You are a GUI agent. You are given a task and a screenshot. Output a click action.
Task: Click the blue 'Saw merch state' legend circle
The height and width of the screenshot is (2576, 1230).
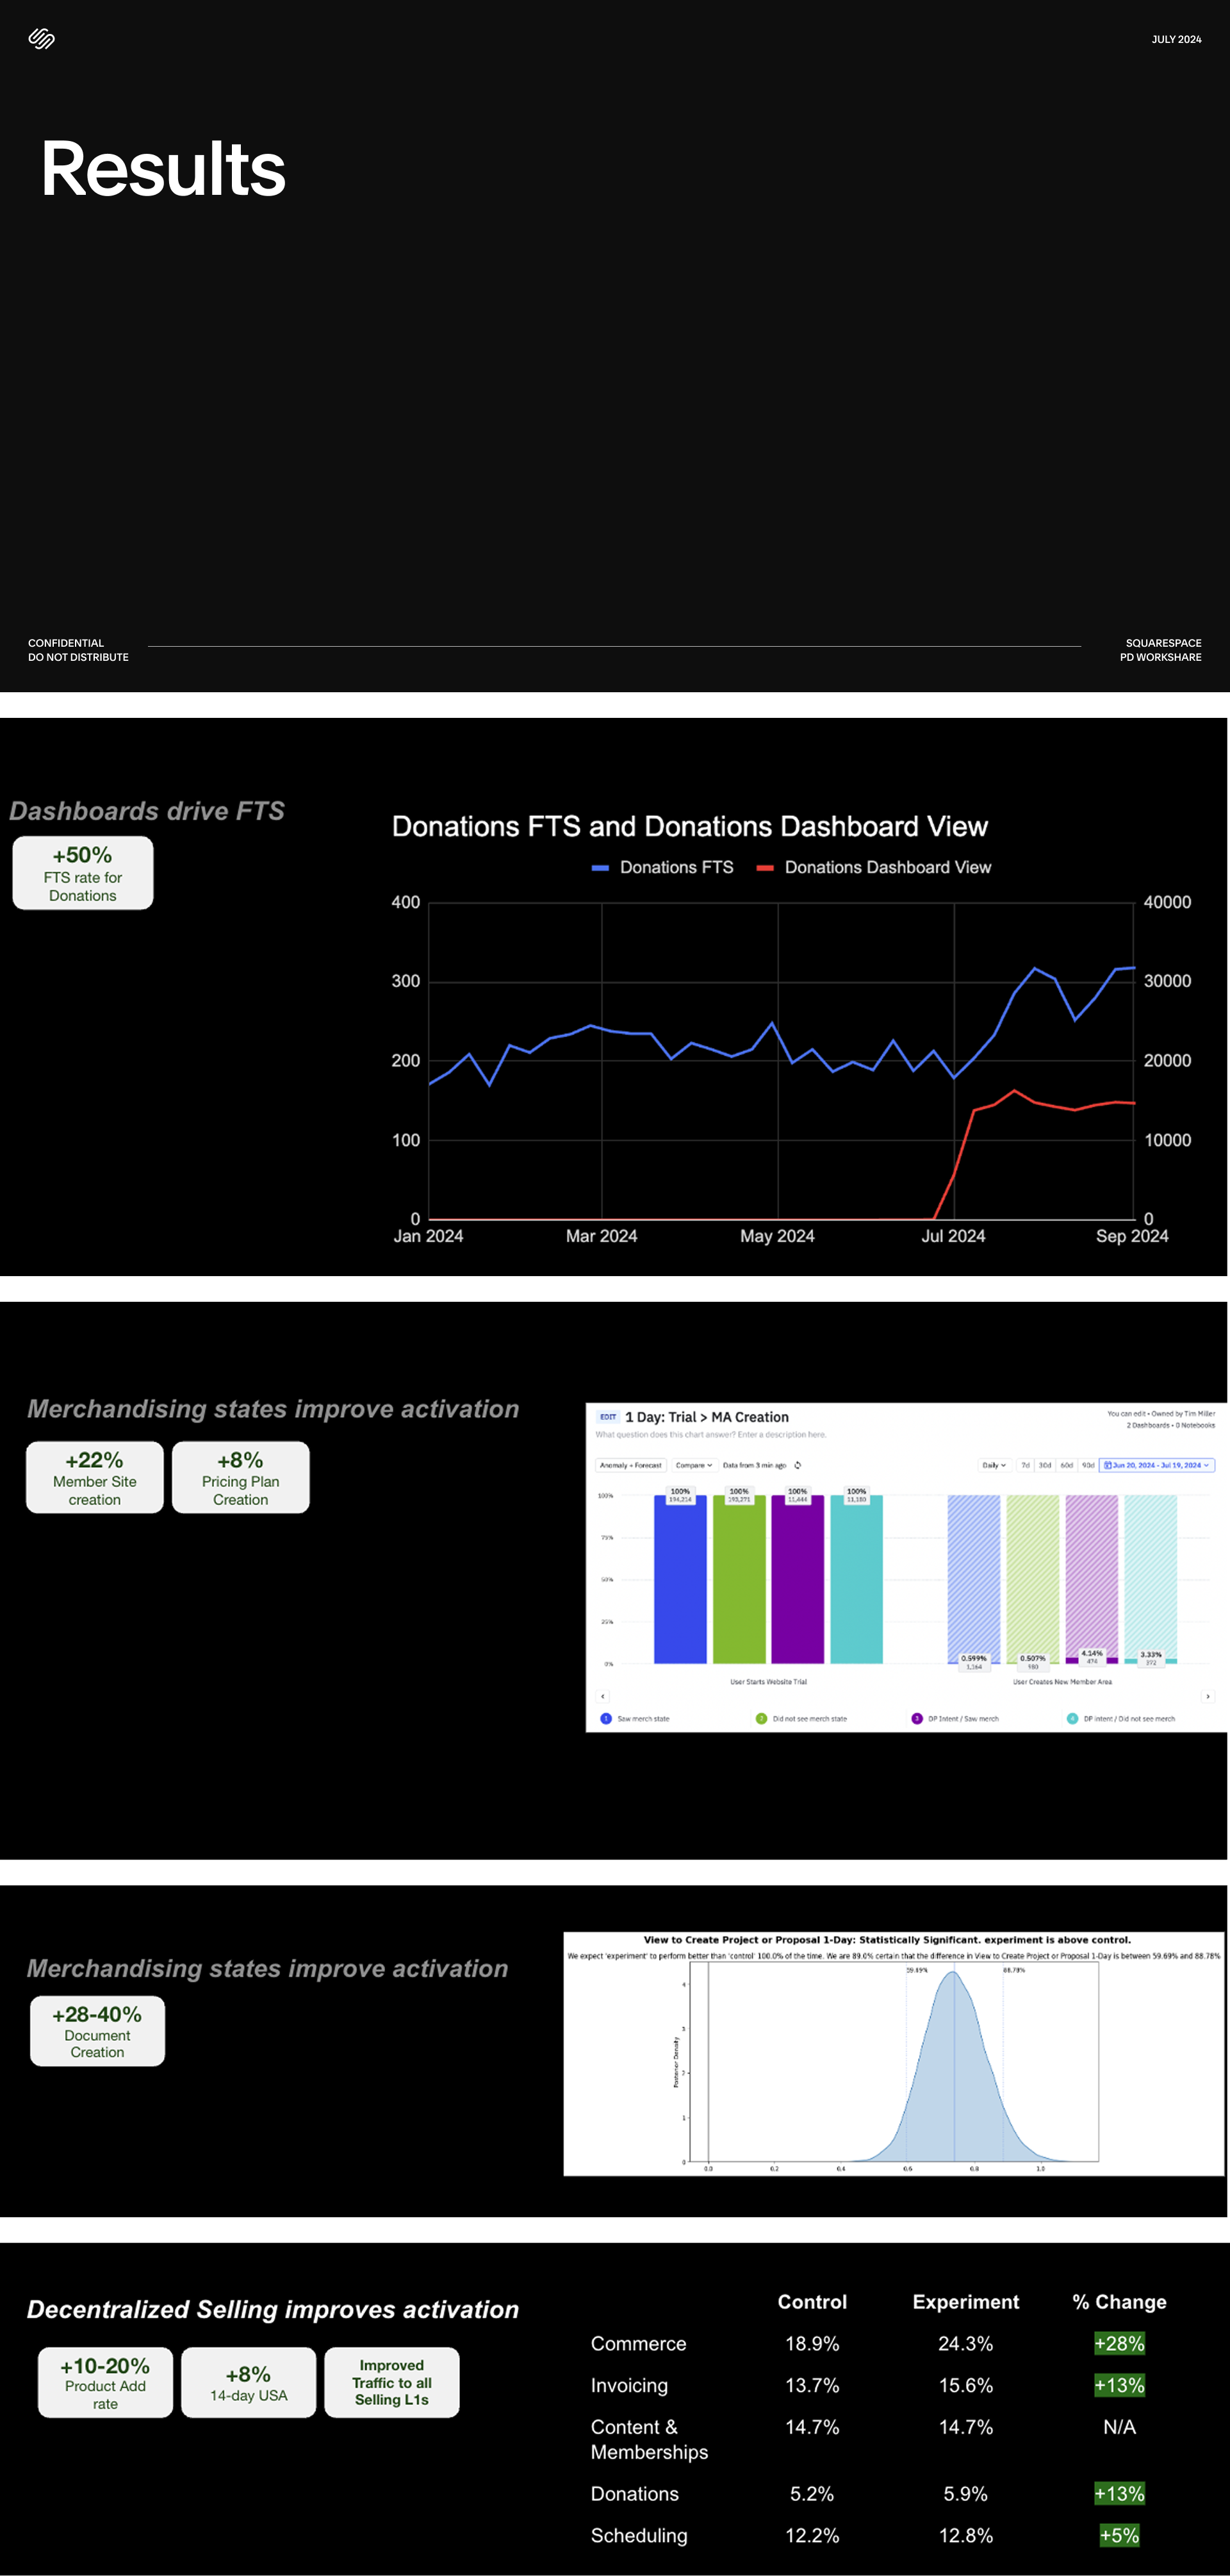point(605,1718)
